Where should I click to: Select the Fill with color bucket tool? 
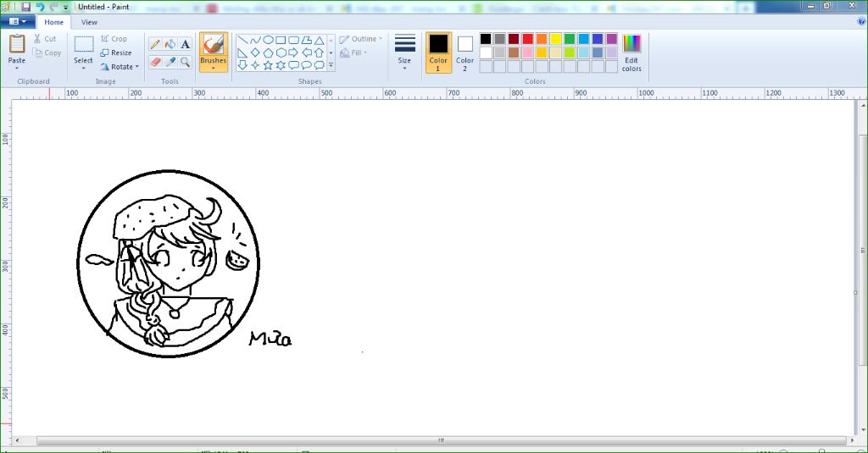pyautogui.click(x=170, y=44)
